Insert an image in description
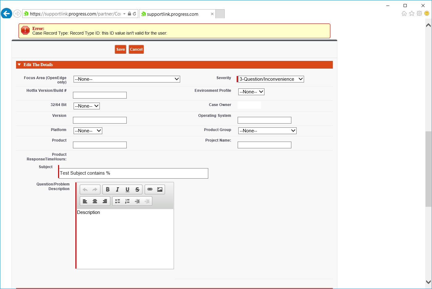 160,189
